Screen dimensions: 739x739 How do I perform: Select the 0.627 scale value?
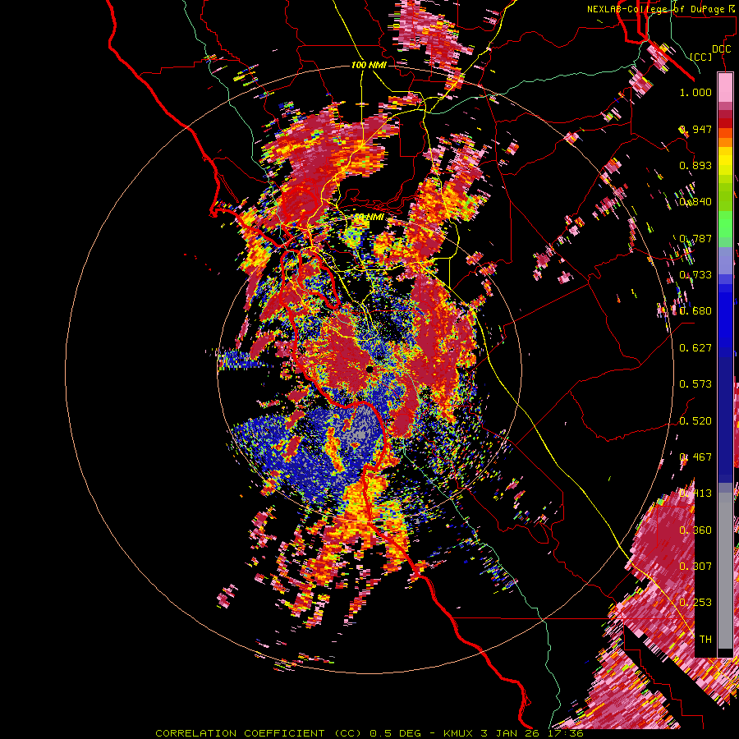(x=695, y=348)
